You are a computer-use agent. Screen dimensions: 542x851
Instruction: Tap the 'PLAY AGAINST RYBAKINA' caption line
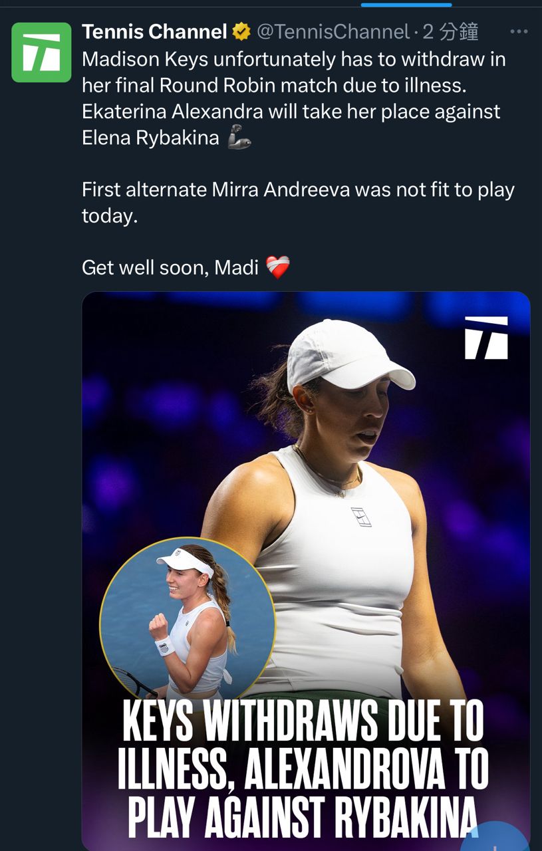pyautogui.click(x=303, y=818)
